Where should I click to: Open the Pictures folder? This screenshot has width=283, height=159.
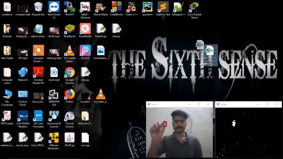coord(7,30)
